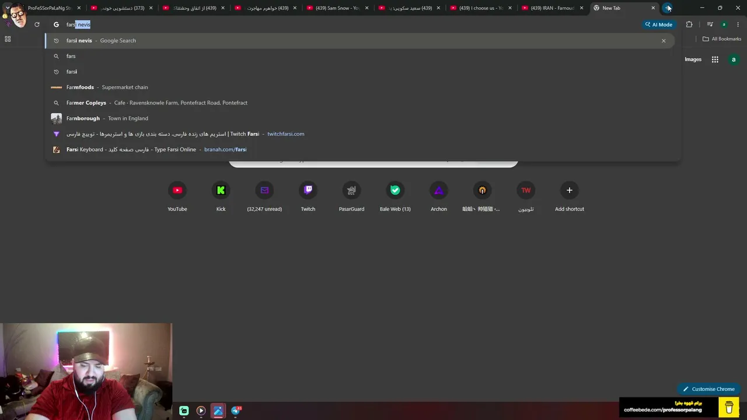
Task: Pick the Farnborough town suggestion
Action: 359,118
